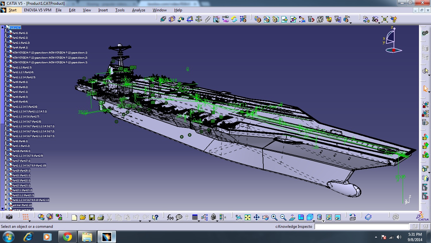The width and height of the screenshot is (431, 243).
Task: Click the Zoom In magnifier icon
Action: (x=274, y=217)
